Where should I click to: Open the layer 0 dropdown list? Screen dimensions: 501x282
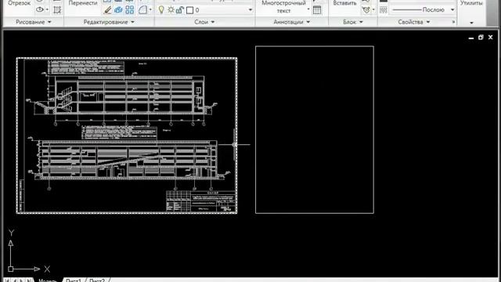click(x=250, y=10)
